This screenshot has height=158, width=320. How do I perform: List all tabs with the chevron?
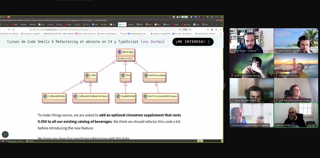tap(221, 25)
